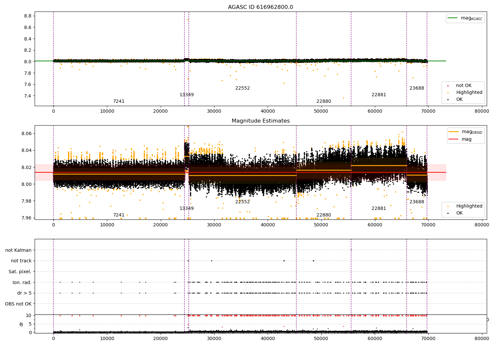Select "Highlighted" in the Magnitude Estimates legend
The height and width of the screenshot is (346, 495).
tap(469, 206)
